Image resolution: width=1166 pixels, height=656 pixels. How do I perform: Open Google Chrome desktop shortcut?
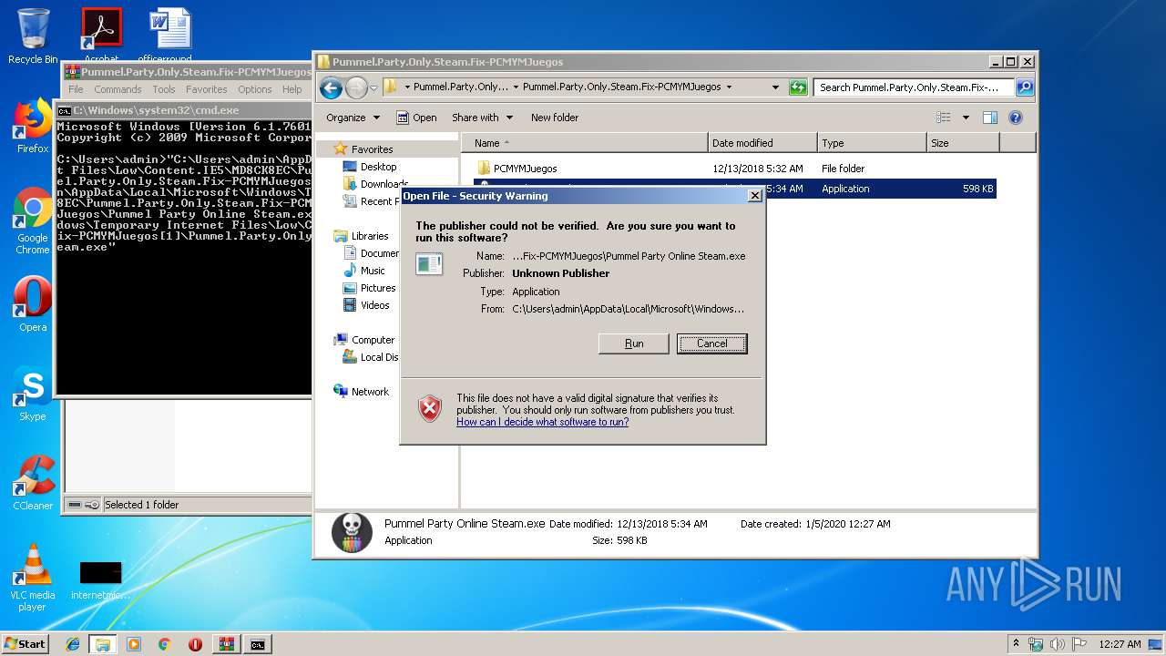(x=33, y=220)
